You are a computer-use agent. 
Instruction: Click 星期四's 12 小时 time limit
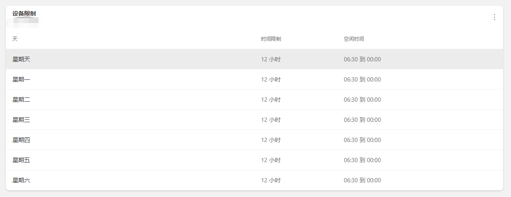[271, 140]
